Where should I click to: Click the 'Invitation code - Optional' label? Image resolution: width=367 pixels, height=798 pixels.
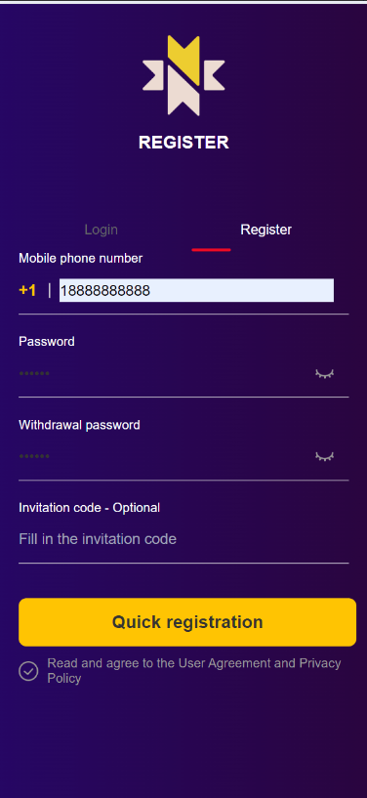90,507
